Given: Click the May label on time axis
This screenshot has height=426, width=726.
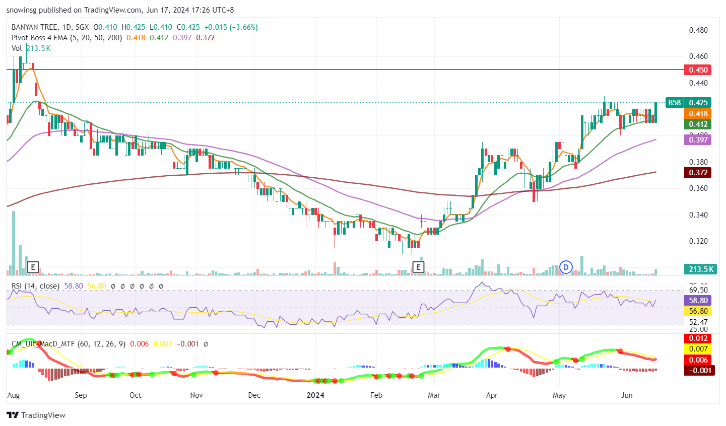Looking at the screenshot, I should [x=559, y=395].
